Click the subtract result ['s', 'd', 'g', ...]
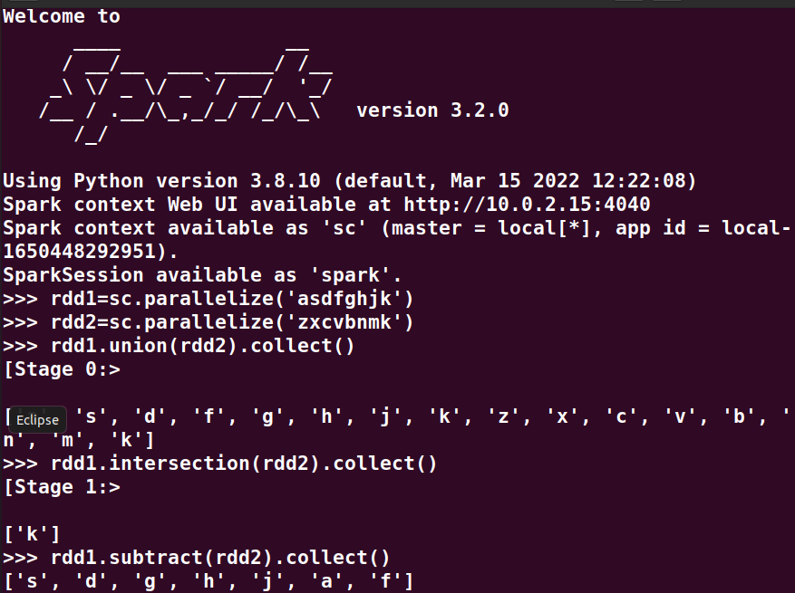The height and width of the screenshot is (593, 795). pyautogui.click(x=208, y=581)
